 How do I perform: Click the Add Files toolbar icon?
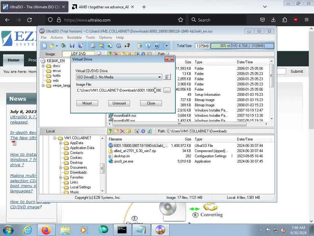(x=140, y=46)
